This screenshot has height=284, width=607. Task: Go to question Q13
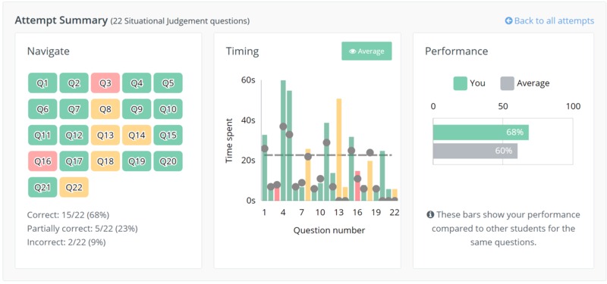(105, 136)
